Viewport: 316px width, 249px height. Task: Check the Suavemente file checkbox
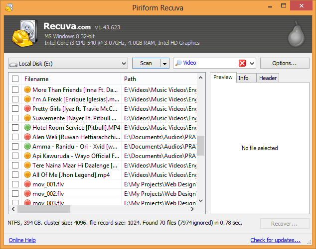(15, 118)
